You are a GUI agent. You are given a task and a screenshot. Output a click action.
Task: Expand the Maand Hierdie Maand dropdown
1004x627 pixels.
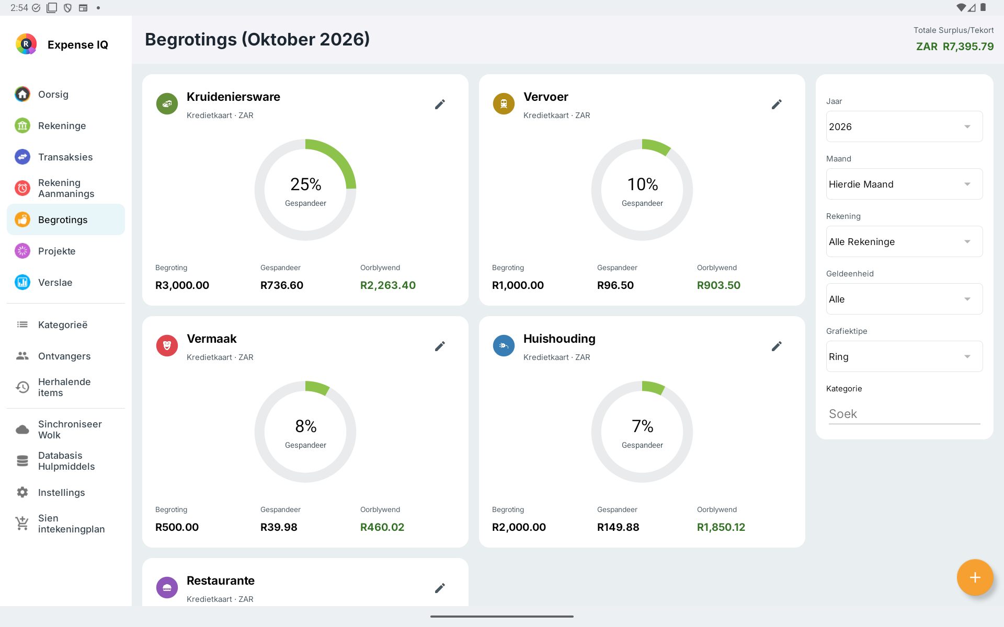904,184
